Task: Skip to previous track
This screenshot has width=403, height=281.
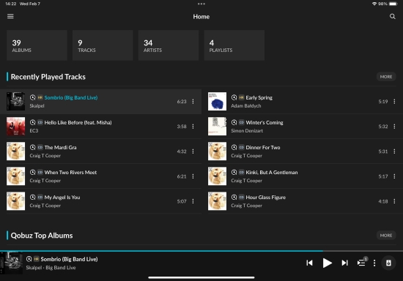Action: 309,263
